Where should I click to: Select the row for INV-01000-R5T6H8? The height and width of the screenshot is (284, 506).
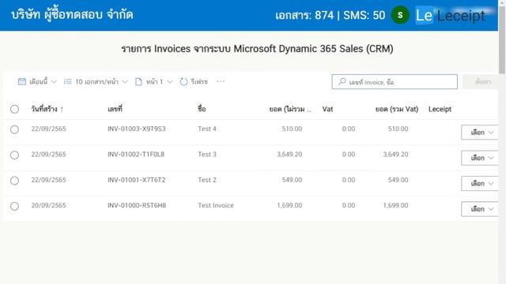(x=14, y=206)
